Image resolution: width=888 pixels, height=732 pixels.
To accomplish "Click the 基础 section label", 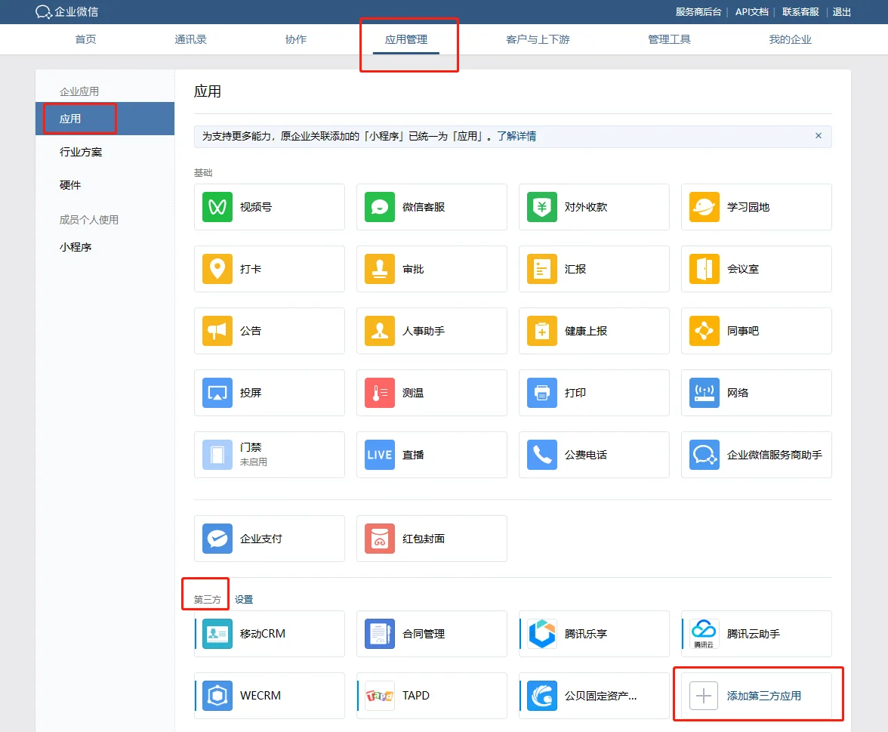I will 202,172.
